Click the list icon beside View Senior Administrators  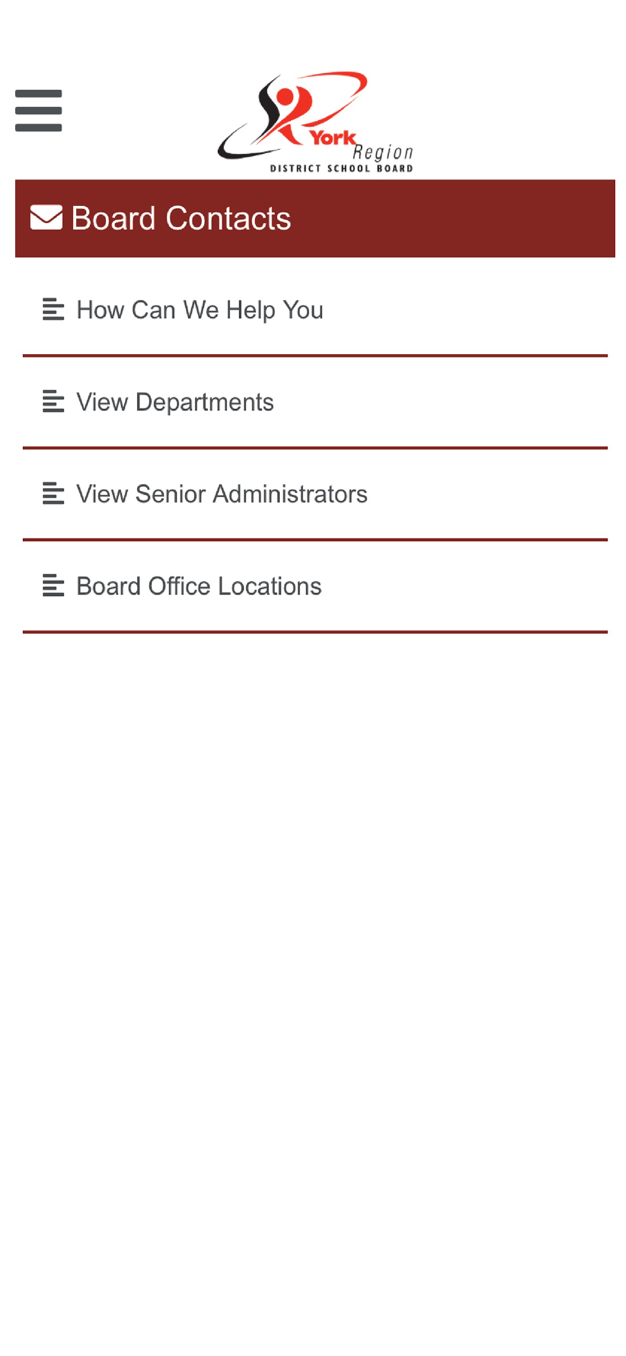[54, 494]
